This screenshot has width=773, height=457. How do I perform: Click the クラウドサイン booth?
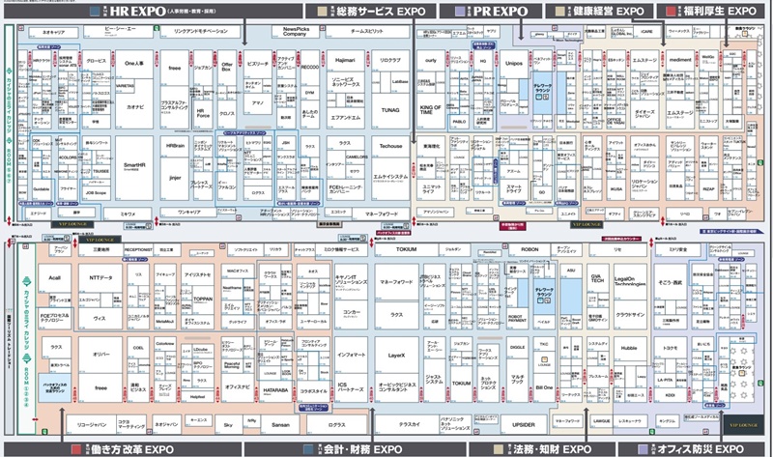[630, 315]
